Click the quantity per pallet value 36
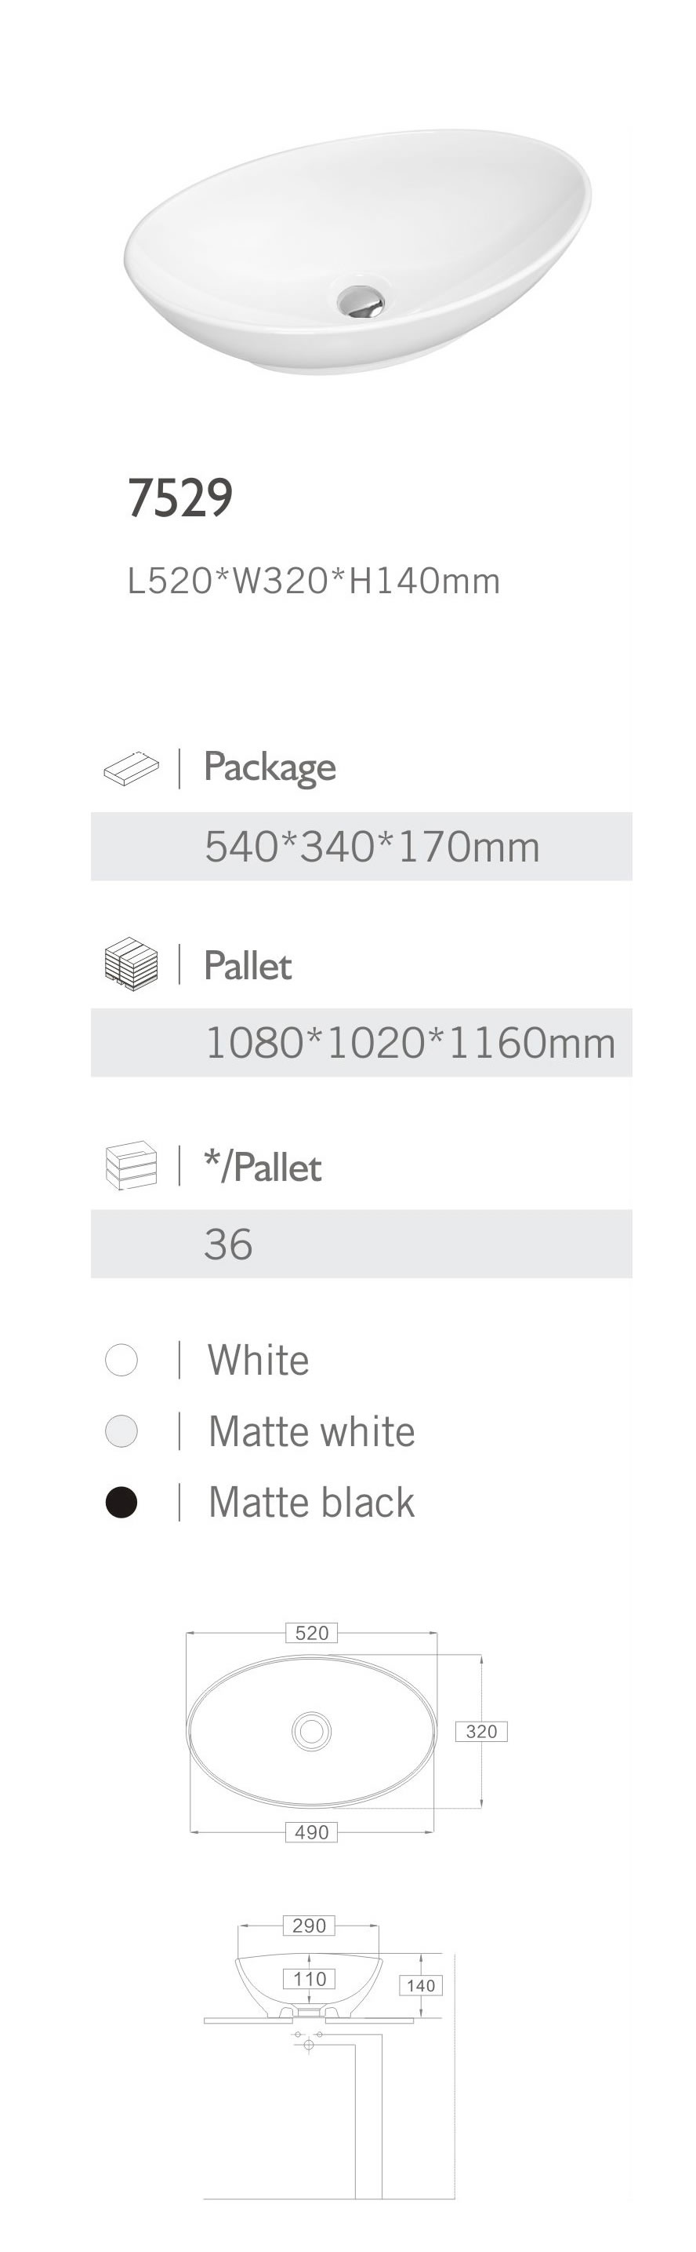Screen dimensions: 696x2252 (228, 1243)
